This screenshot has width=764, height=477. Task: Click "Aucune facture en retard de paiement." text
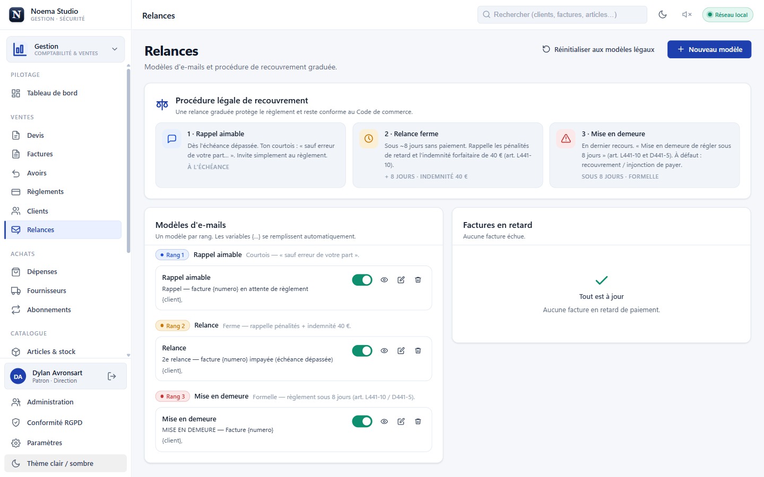click(x=602, y=310)
